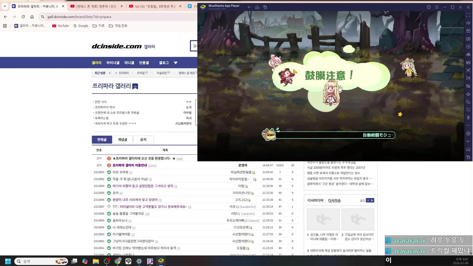The height and width of the screenshot is (266, 473).
Task: Toggle BlueStacks fullscreen from the sidebar
Action: (468, 15)
